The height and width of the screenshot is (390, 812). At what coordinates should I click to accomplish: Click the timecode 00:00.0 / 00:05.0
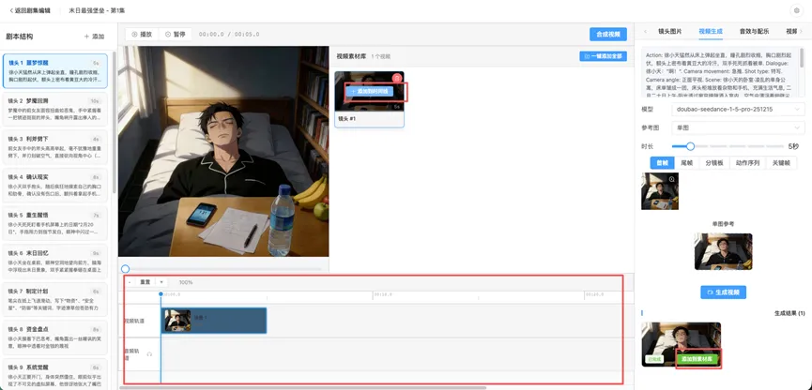click(x=229, y=34)
